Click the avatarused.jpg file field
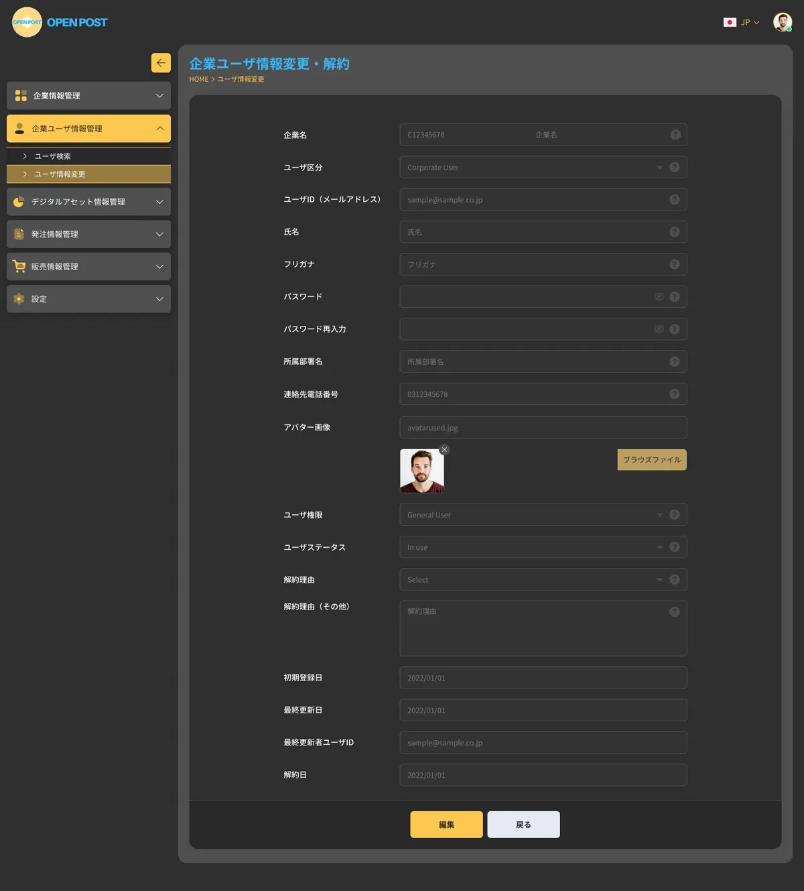This screenshot has height=891, width=804. 543,428
